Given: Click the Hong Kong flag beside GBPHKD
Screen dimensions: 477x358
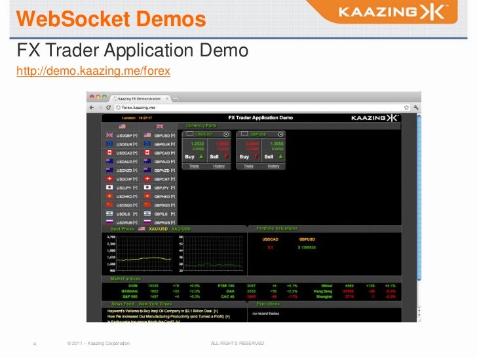Looking at the screenshot, I should pyautogui.click(x=147, y=196).
